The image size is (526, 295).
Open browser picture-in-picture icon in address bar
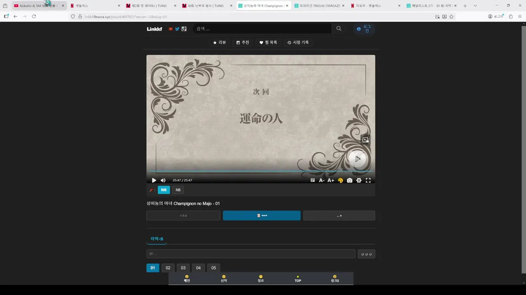click(437, 16)
